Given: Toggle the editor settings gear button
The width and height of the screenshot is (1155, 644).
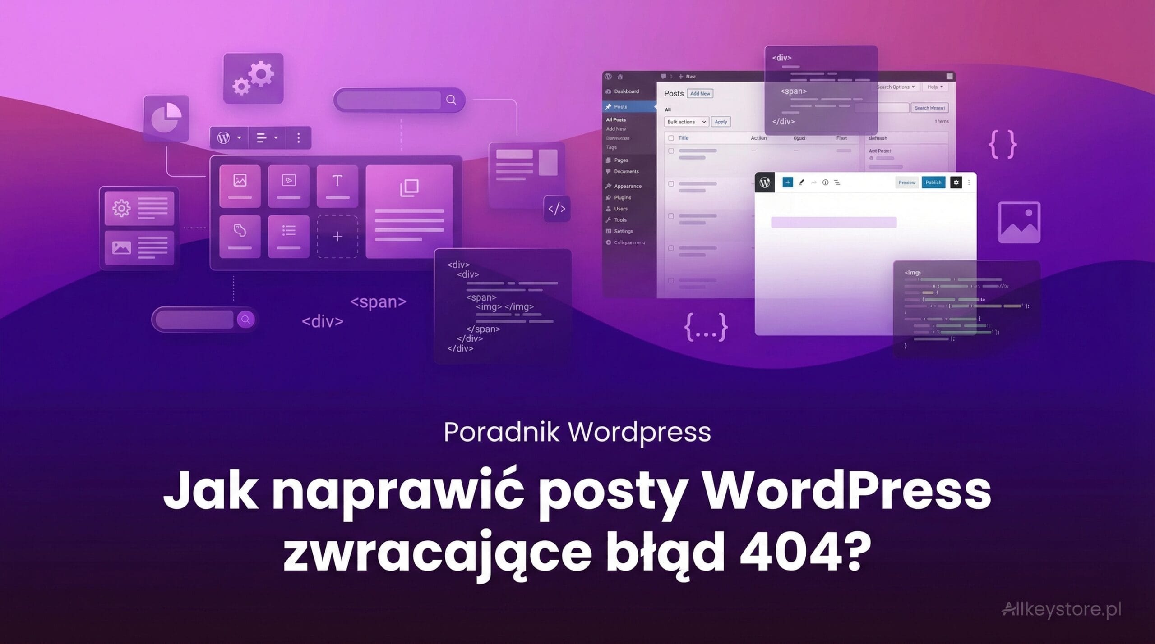Looking at the screenshot, I should (x=956, y=183).
